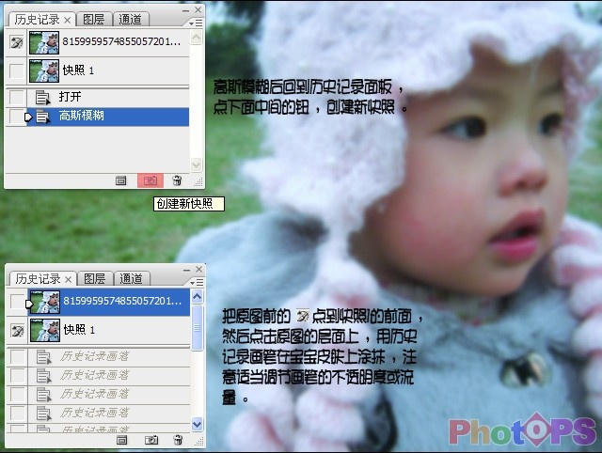Set brush source box for third 历史记录画笔 row
Screen dimensions: 602x453
click(17, 394)
